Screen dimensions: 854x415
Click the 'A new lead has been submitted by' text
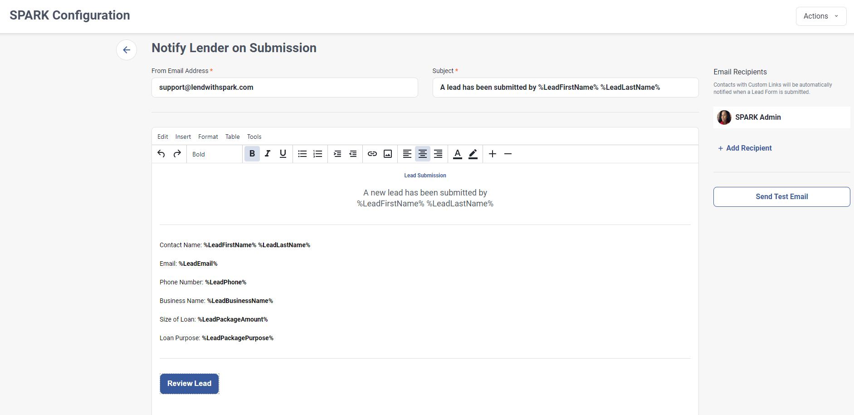[425, 193]
